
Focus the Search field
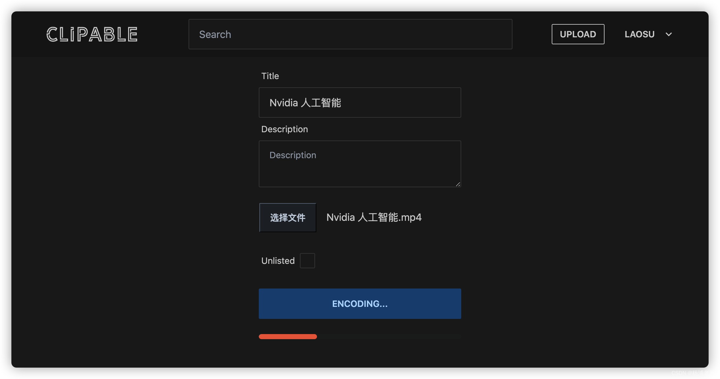(x=350, y=34)
